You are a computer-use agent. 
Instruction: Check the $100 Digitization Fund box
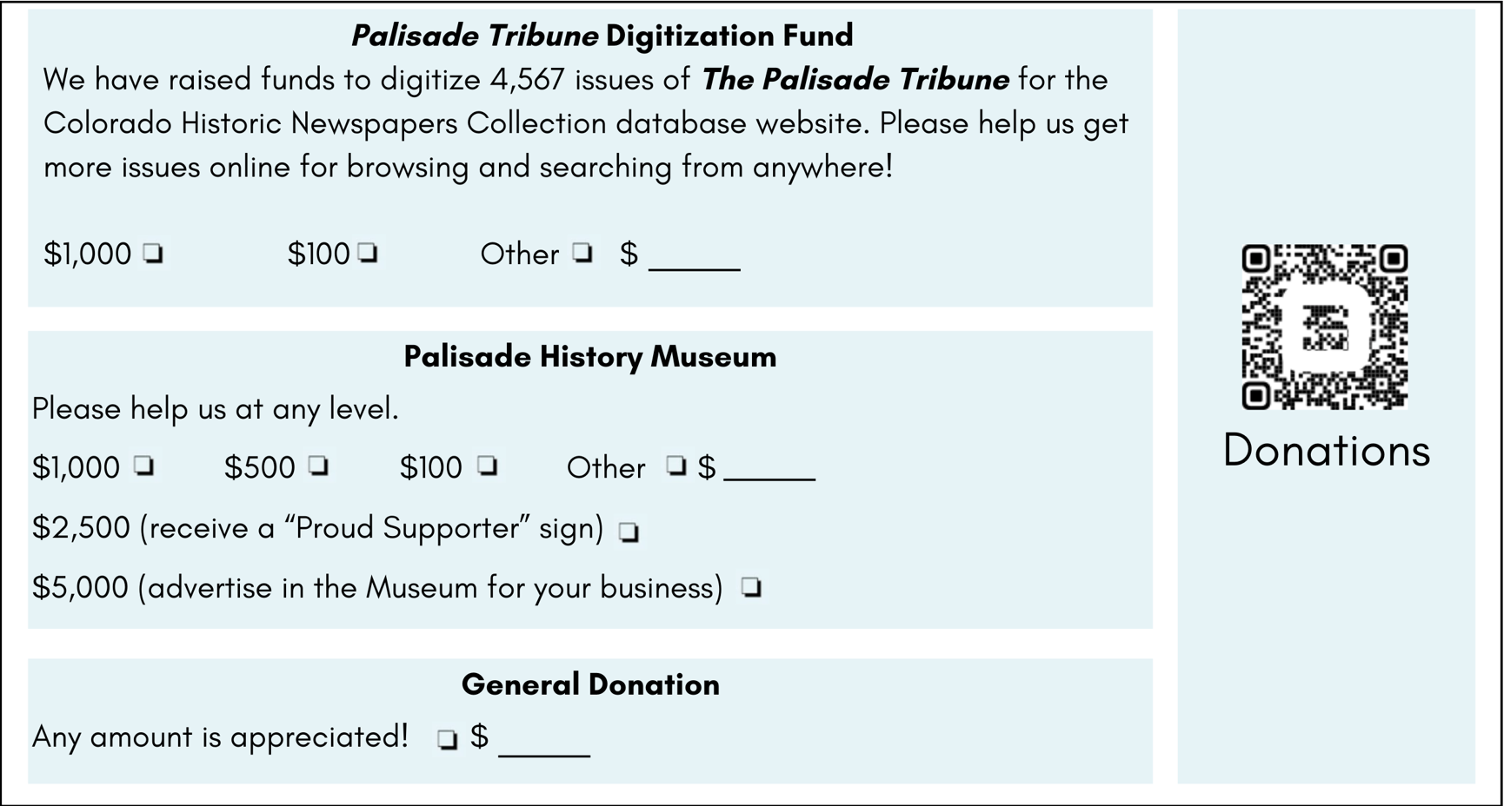pos(368,253)
